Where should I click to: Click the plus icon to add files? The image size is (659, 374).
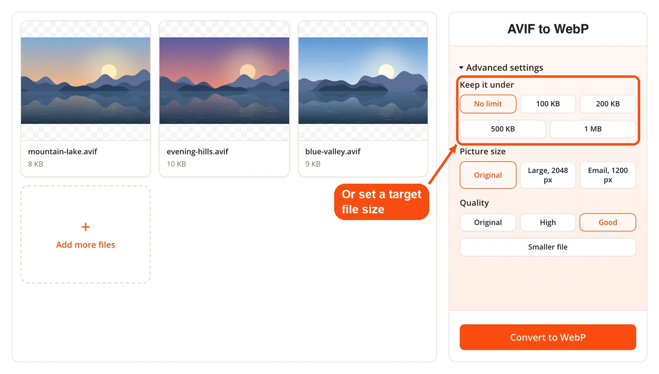coord(86,227)
